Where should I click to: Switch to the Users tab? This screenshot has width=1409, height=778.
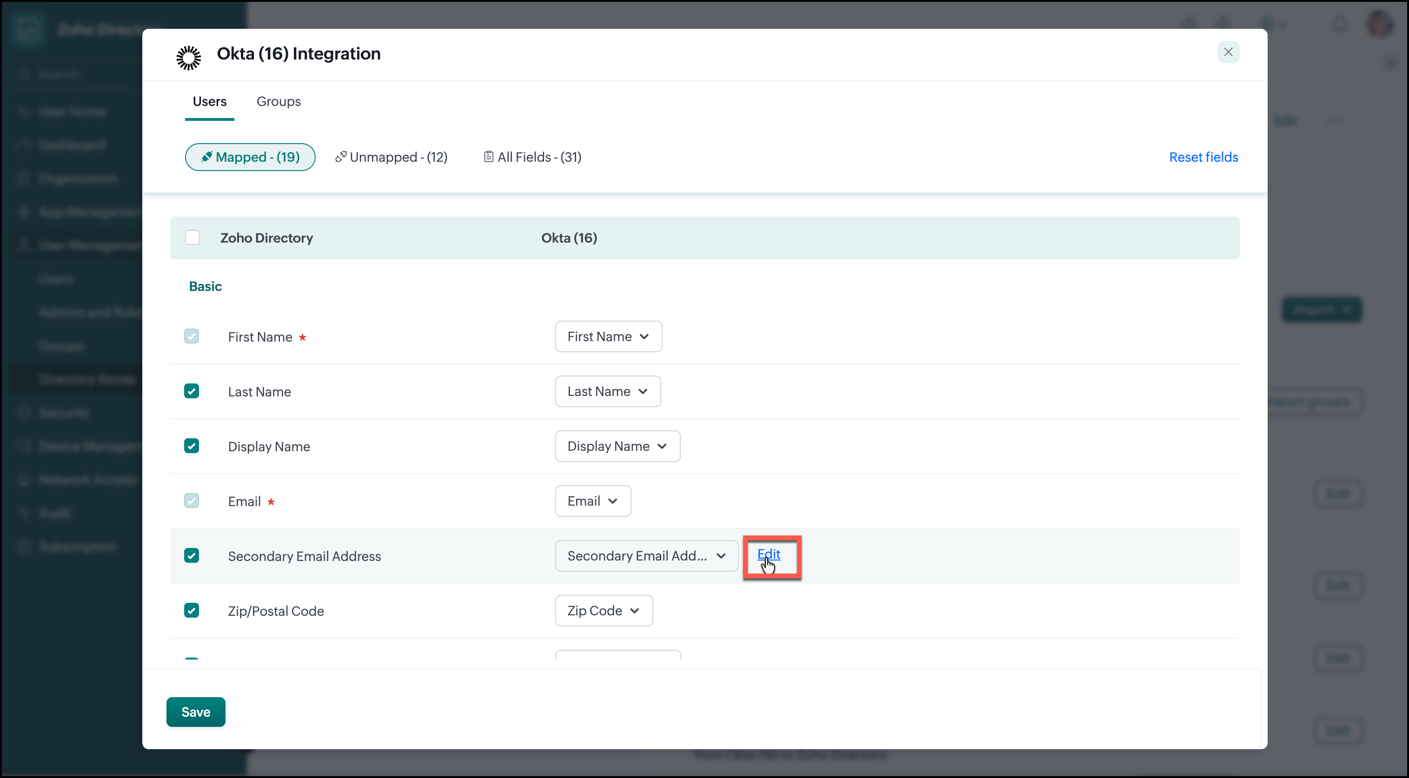click(x=210, y=101)
